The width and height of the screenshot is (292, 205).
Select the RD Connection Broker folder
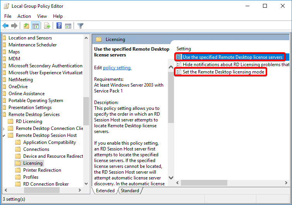point(46,184)
